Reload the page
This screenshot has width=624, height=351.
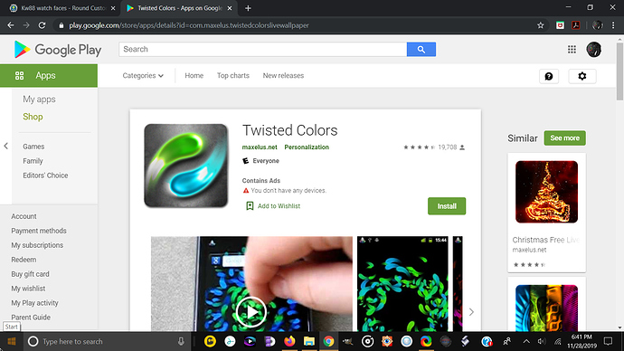pos(42,25)
